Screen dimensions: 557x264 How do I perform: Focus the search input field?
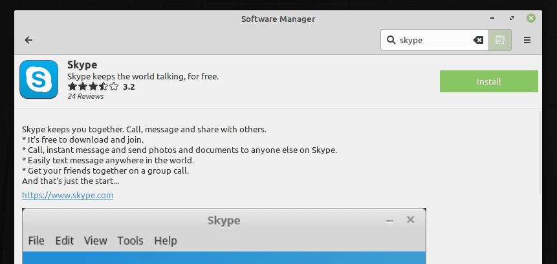(435, 40)
